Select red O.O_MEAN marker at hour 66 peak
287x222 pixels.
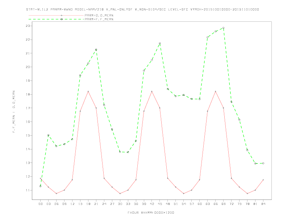click(216, 91)
